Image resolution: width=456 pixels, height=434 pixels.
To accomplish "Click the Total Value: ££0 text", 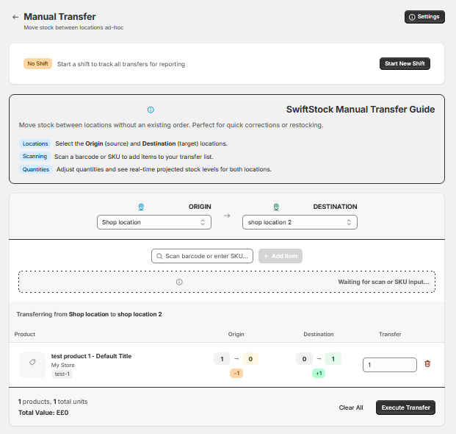I will click(43, 413).
